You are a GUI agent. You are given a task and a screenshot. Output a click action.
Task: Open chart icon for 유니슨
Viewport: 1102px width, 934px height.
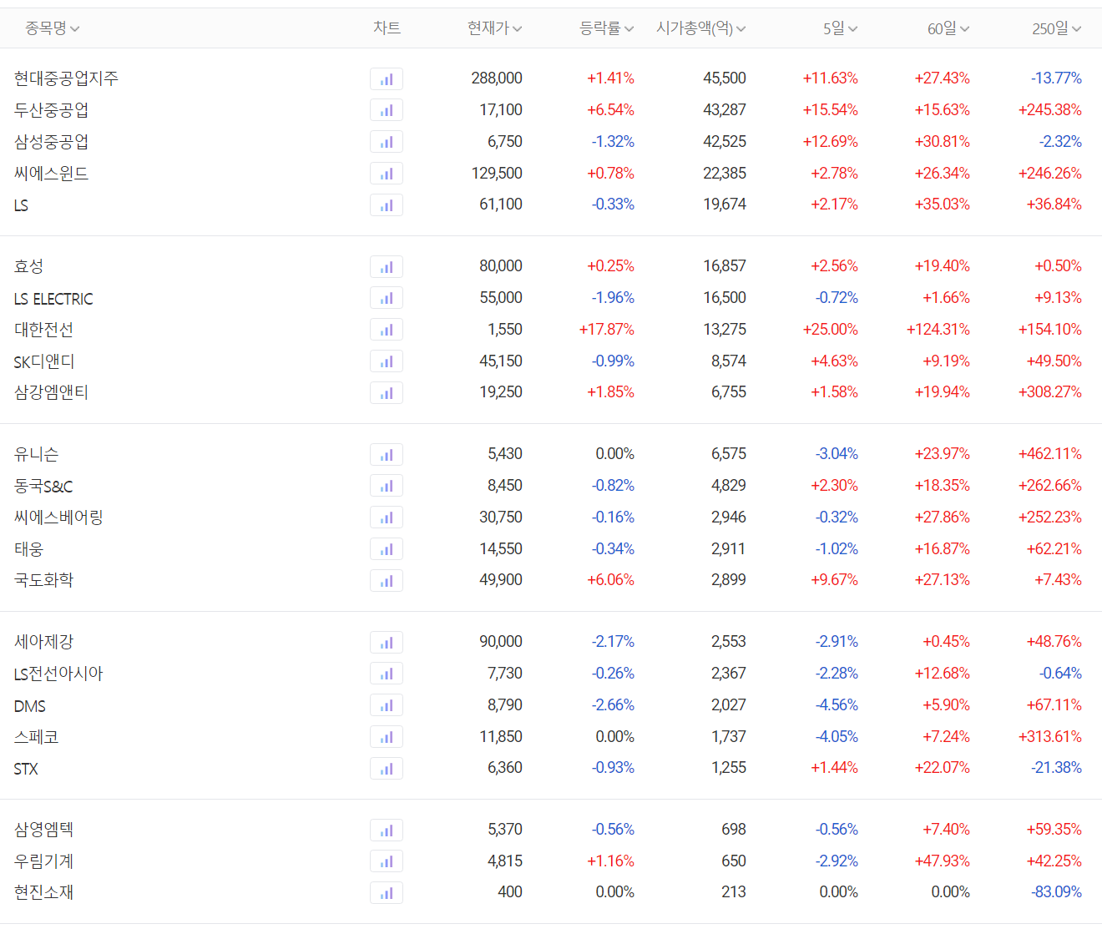(x=387, y=455)
